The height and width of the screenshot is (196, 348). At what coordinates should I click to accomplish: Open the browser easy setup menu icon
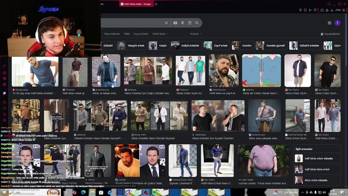tap(344, 10)
